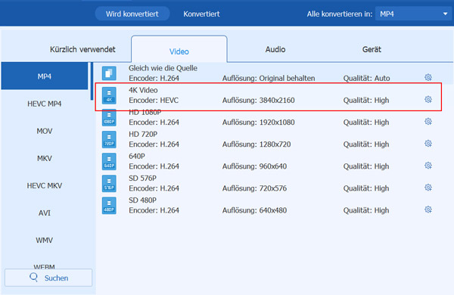Select the 640P preset title
Viewport: 454px width, 295px height.
pos(137,156)
